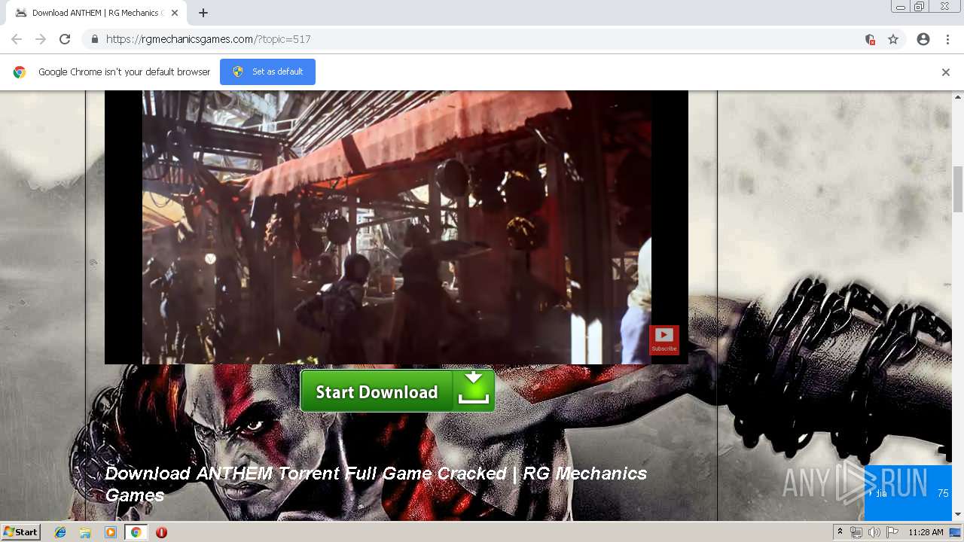Click the vertical scrollbar thumb
This screenshot has width=964, height=542.
(958, 189)
